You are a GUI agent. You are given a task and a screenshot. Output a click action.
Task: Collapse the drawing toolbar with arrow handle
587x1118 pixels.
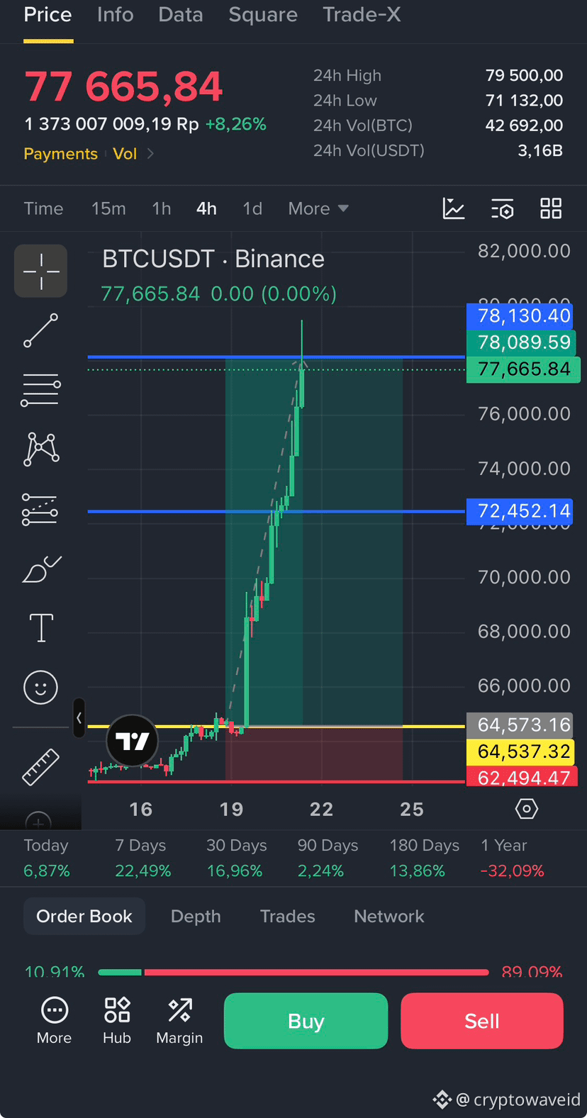pos(79,718)
